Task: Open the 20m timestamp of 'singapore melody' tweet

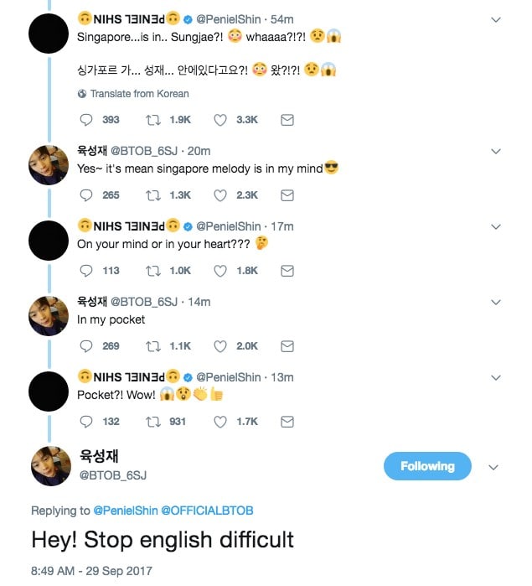Action: click(x=199, y=151)
